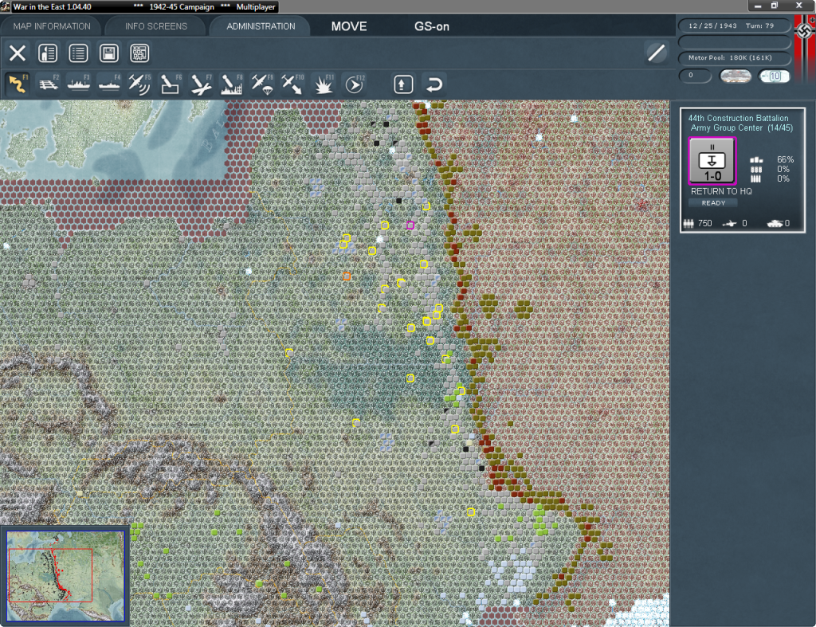The image size is (816, 627).
Task: Click the men count 750 in unit panel
Action: point(704,223)
